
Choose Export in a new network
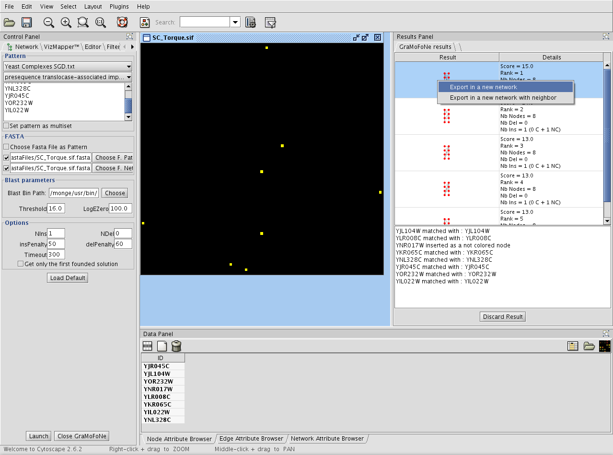pos(506,87)
